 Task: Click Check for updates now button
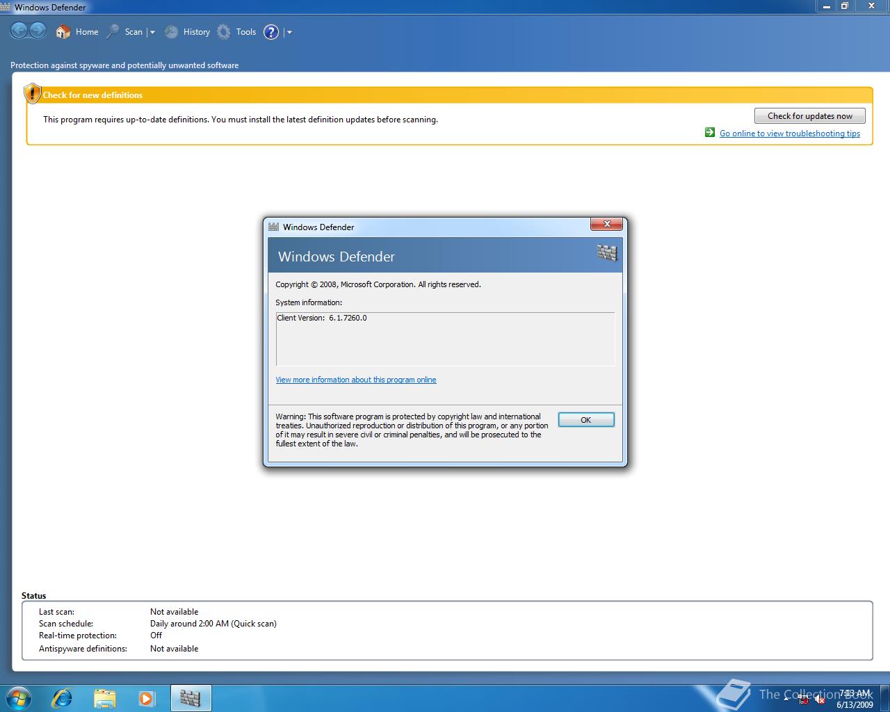(810, 116)
